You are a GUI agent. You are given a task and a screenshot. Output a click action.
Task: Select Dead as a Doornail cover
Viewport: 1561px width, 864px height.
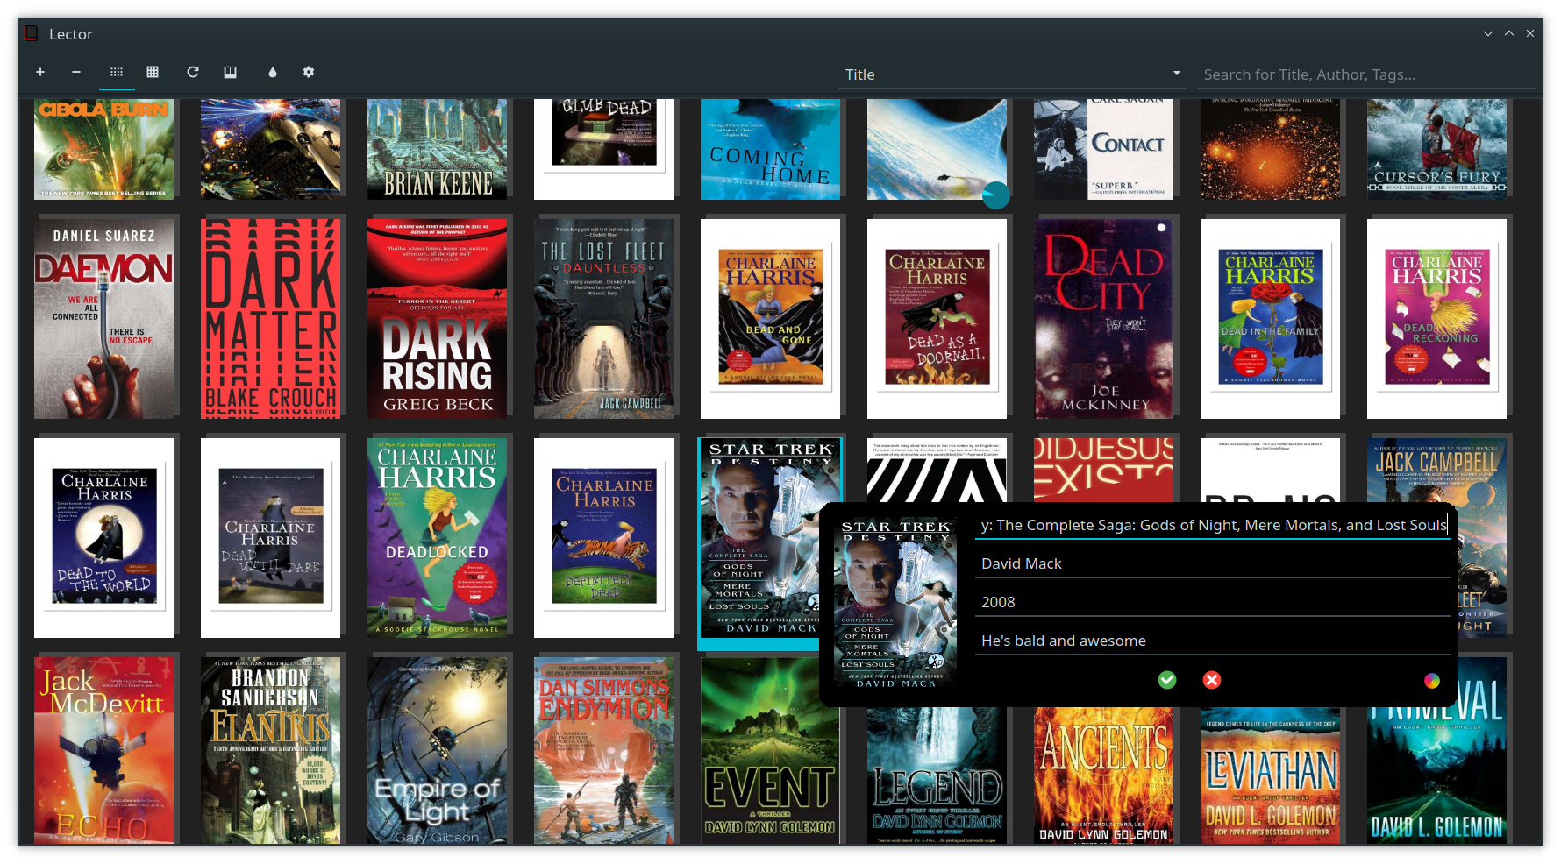click(937, 319)
